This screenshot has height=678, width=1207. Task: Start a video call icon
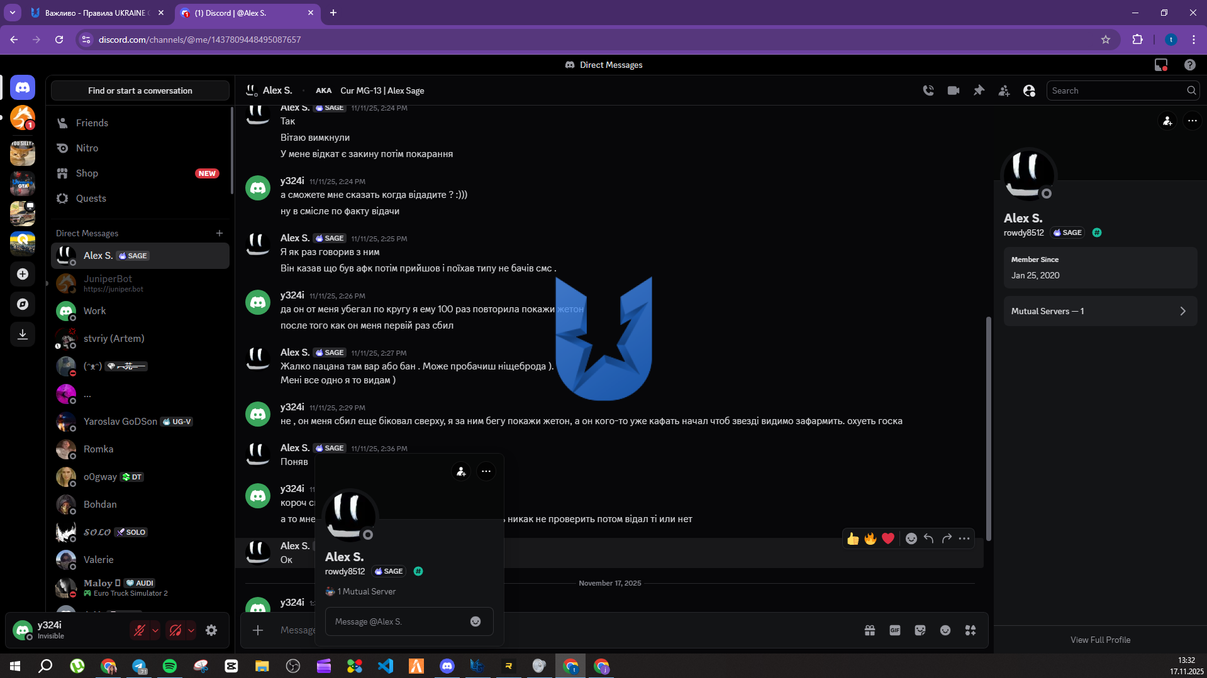tap(954, 90)
